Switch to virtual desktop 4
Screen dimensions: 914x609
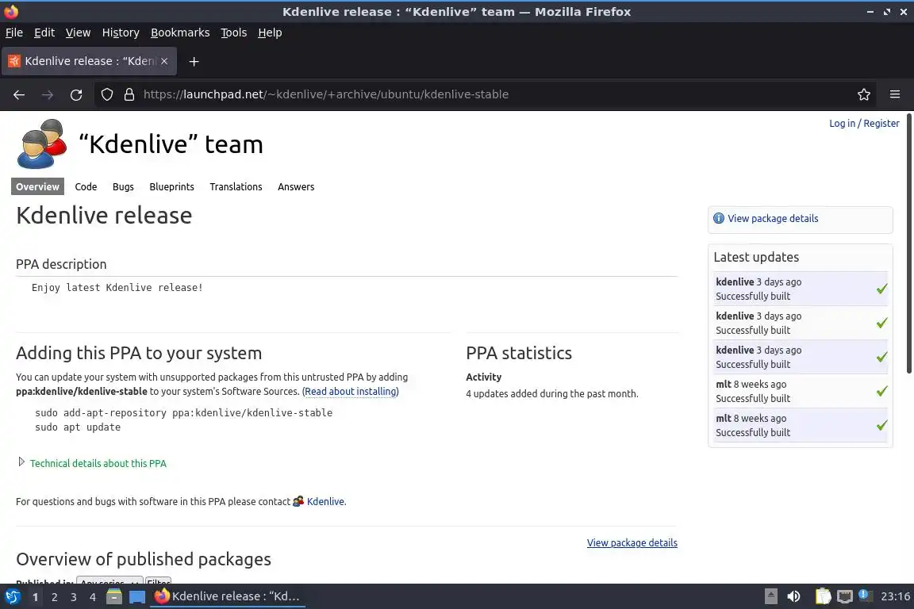tap(92, 597)
